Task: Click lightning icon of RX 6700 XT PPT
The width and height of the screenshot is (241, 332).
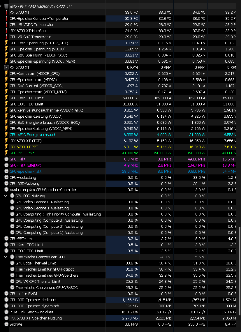Action: 6,147
